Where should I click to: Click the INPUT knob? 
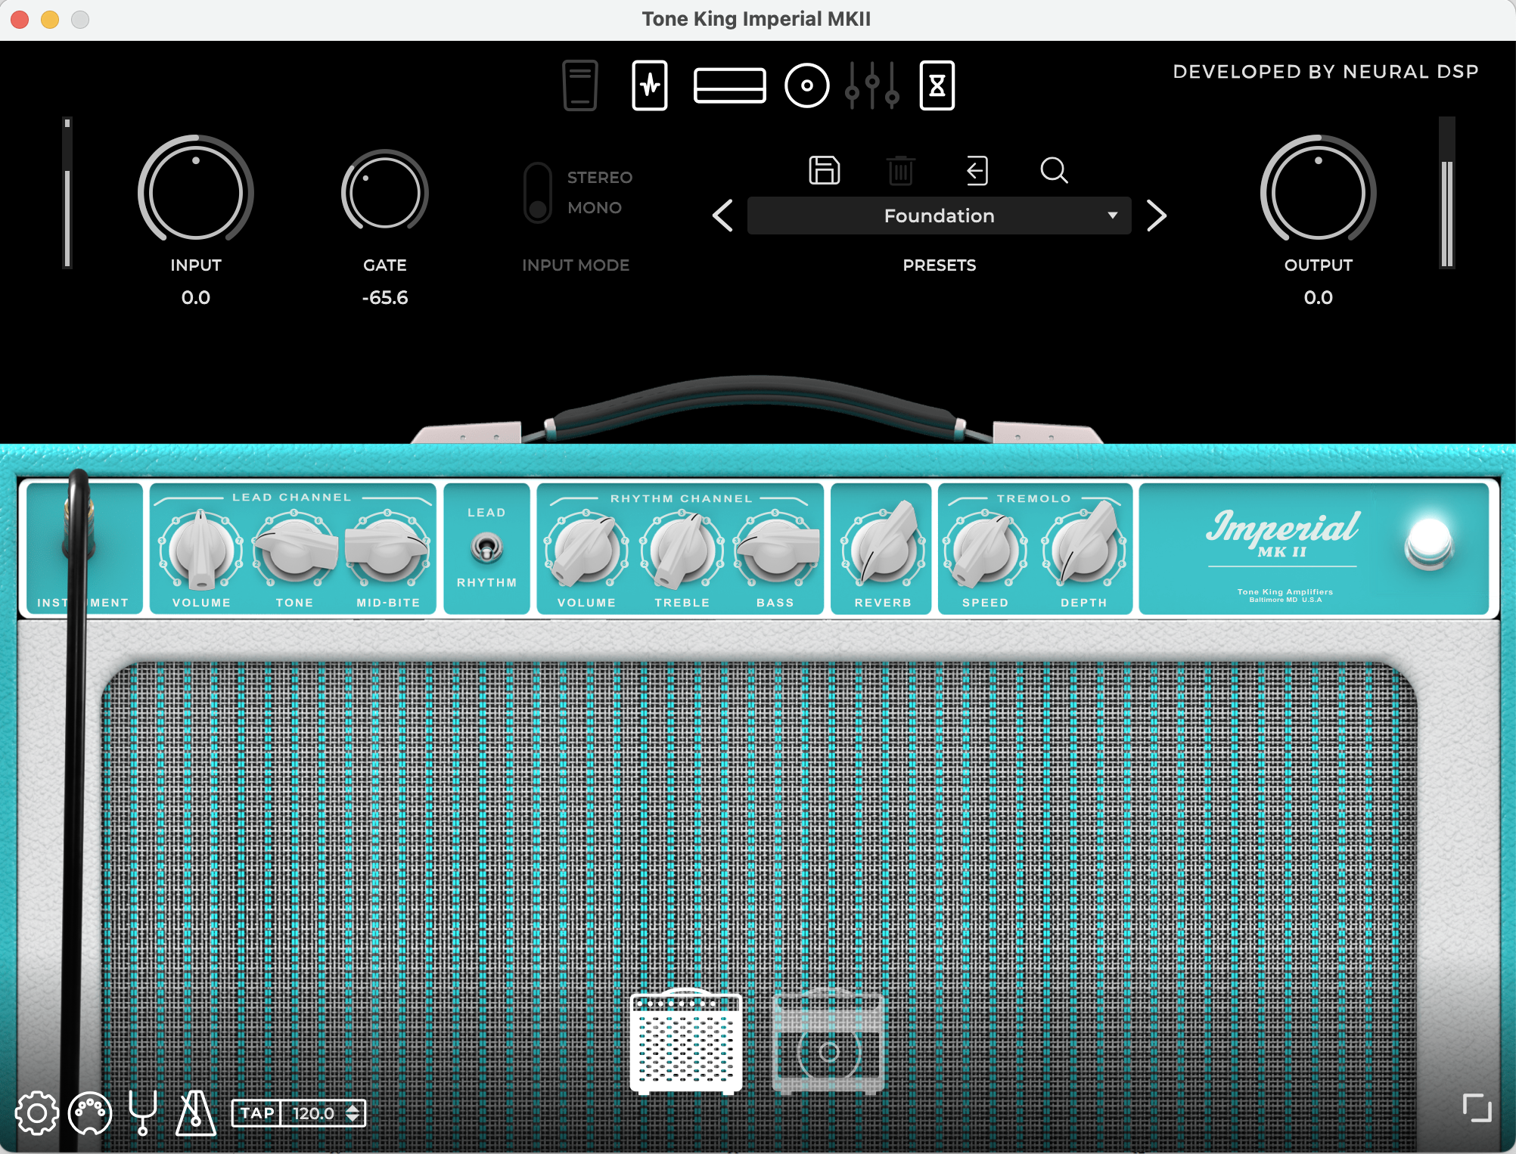(x=196, y=192)
